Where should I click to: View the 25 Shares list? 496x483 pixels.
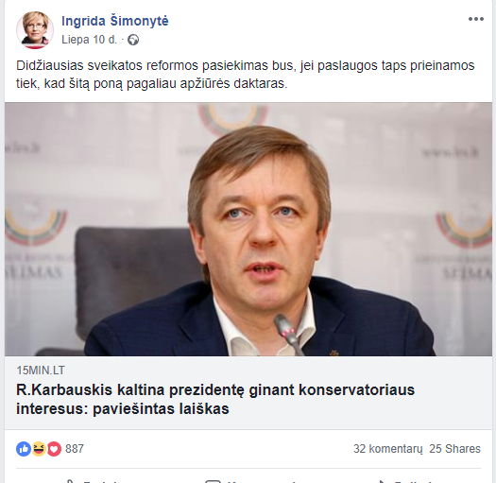point(454,449)
